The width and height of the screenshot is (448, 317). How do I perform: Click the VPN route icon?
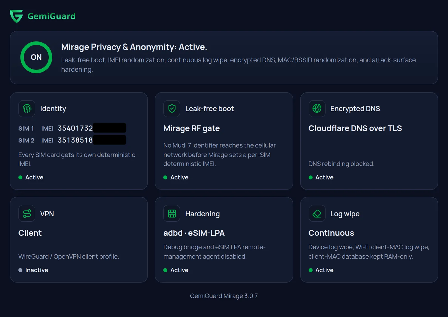pyautogui.click(x=27, y=214)
